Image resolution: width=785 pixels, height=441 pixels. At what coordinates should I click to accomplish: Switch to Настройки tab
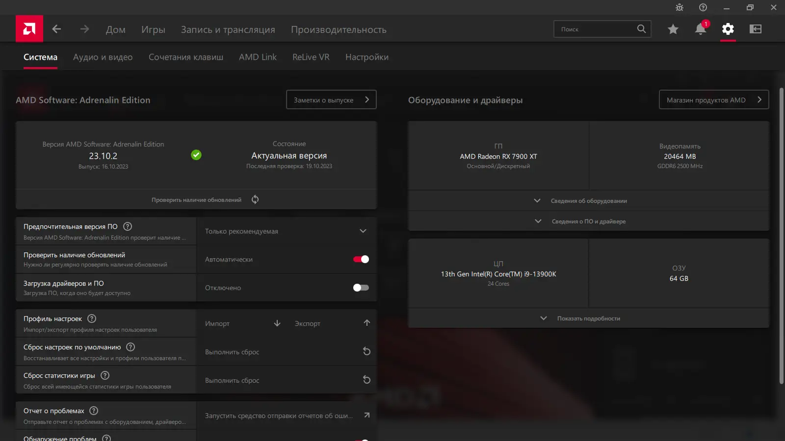[x=367, y=57]
